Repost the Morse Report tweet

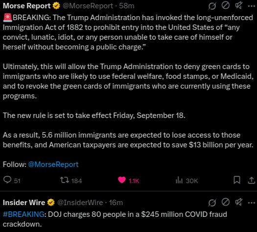71,180
